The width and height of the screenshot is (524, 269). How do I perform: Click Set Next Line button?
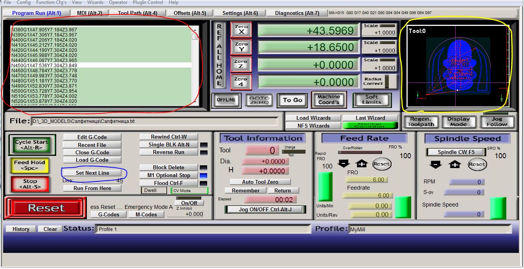click(92, 173)
